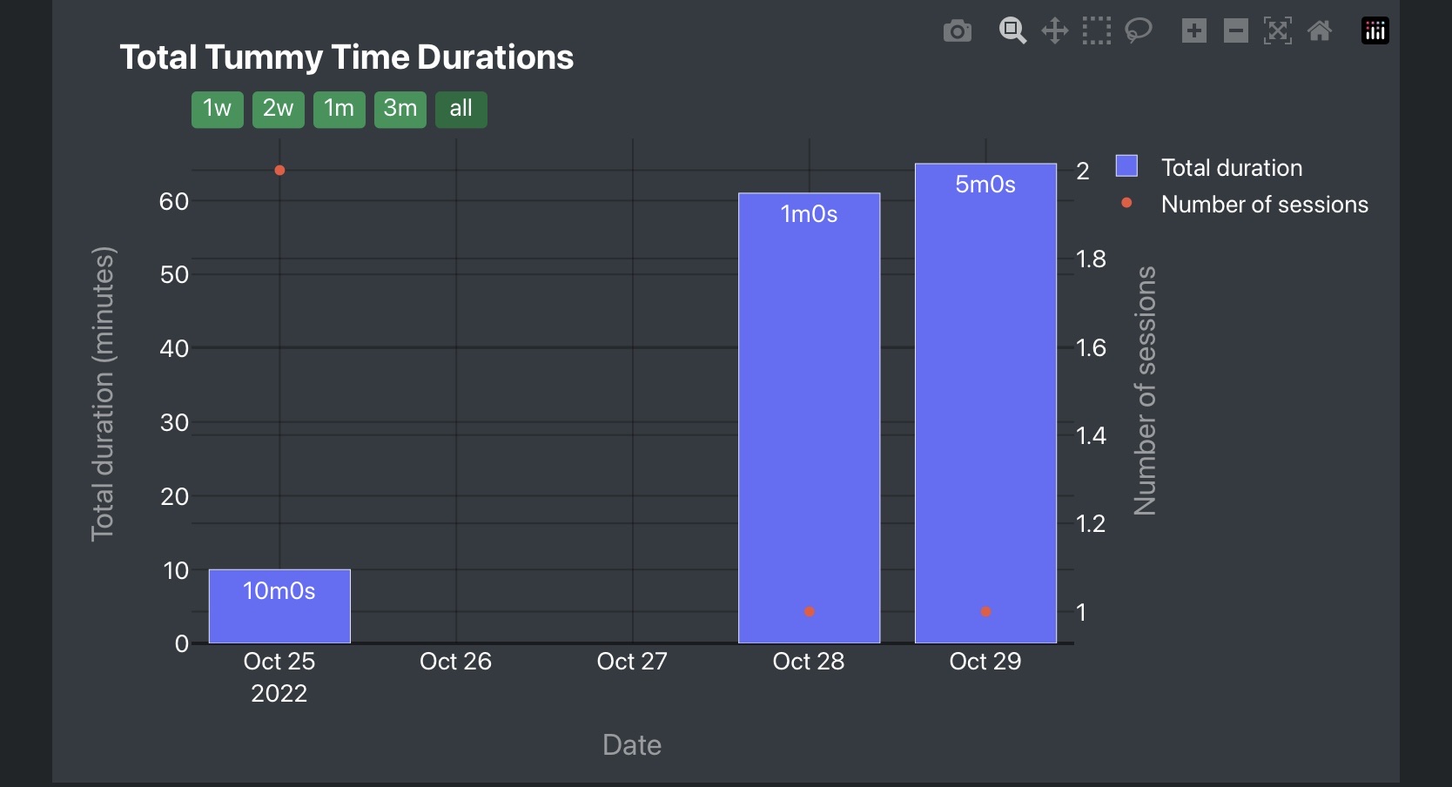The width and height of the screenshot is (1452, 787).
Task: Select the 2w range button
Action: [278, 109]
